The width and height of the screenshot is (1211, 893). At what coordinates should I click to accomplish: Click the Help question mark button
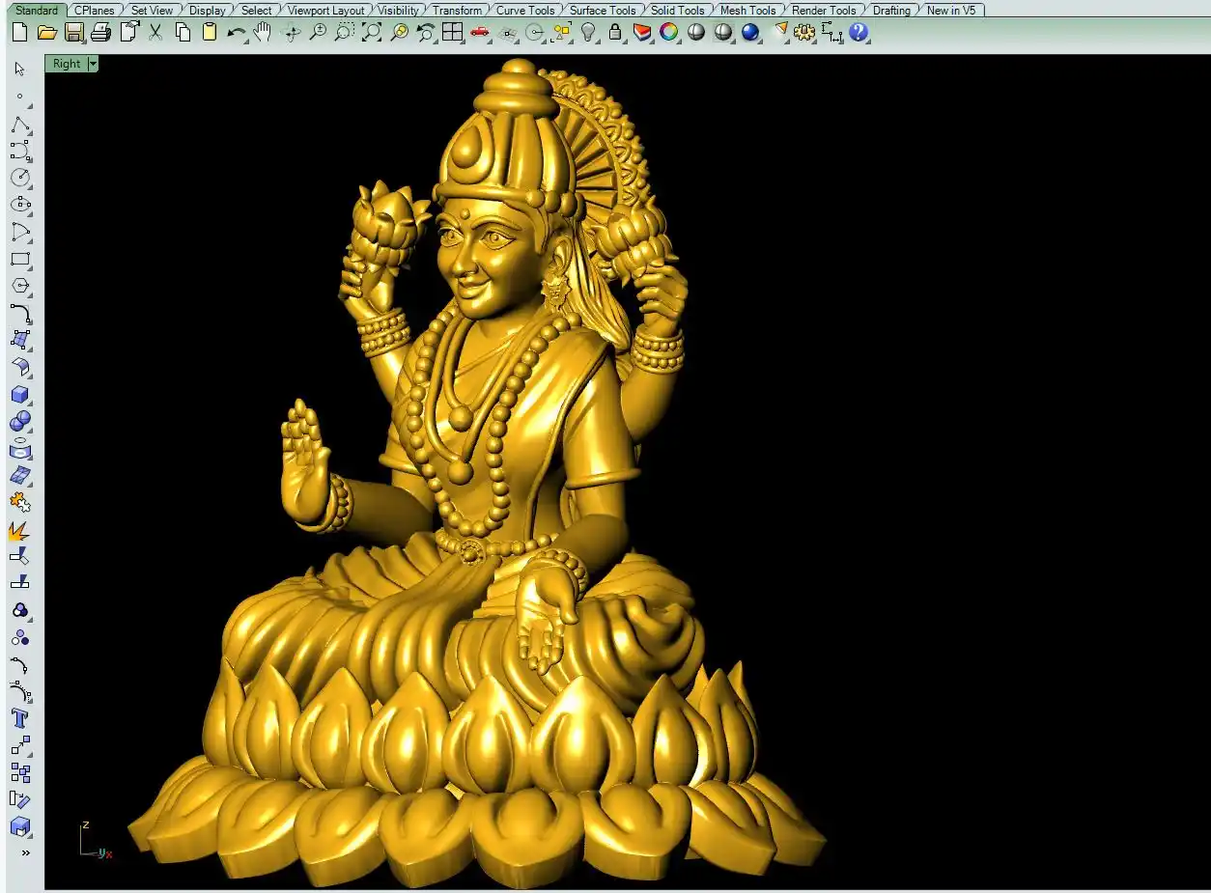pyautogui.click(x=859, y=33)
